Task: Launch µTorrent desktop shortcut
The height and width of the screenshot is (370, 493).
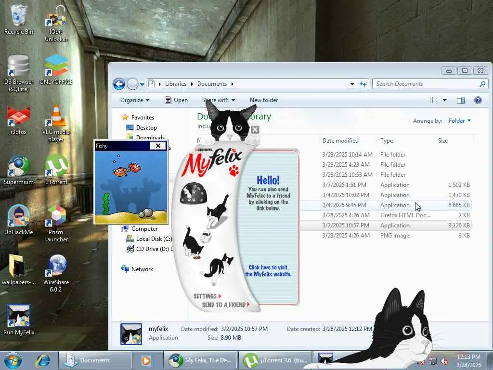Action: click(x=56, y=170)
